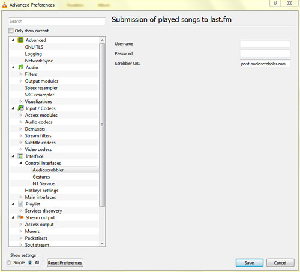The width and height of the screenshot is (300, 272).
Task: Expand the Audio codecs arrow
Action: click(20, 122)
